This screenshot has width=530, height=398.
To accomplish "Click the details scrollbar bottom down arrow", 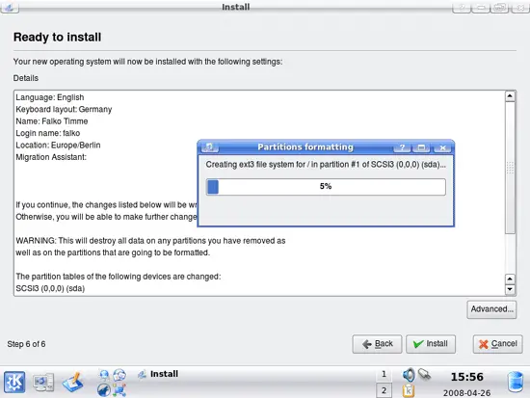I will (510, 290).
